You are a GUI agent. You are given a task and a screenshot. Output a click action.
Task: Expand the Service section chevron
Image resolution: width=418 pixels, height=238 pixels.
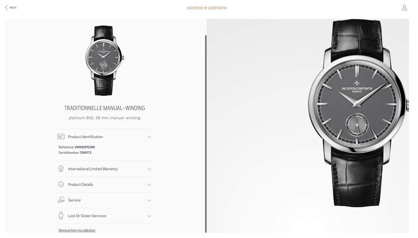coord(149,200)
